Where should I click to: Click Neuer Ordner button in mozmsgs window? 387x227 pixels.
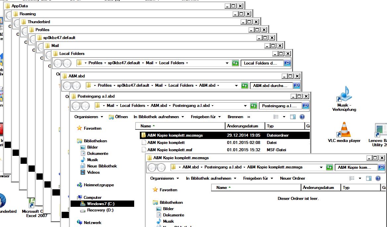(292, 178)
